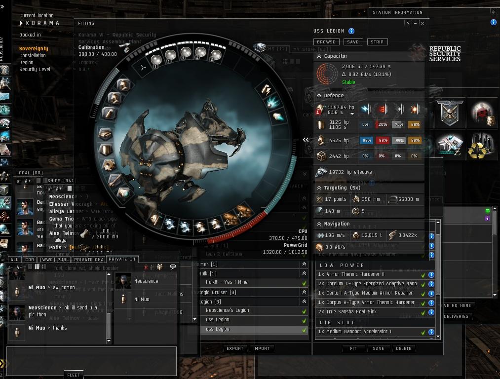The image size is (500, 379).
Task: Click the FIT button
Action: coord(353,348)
